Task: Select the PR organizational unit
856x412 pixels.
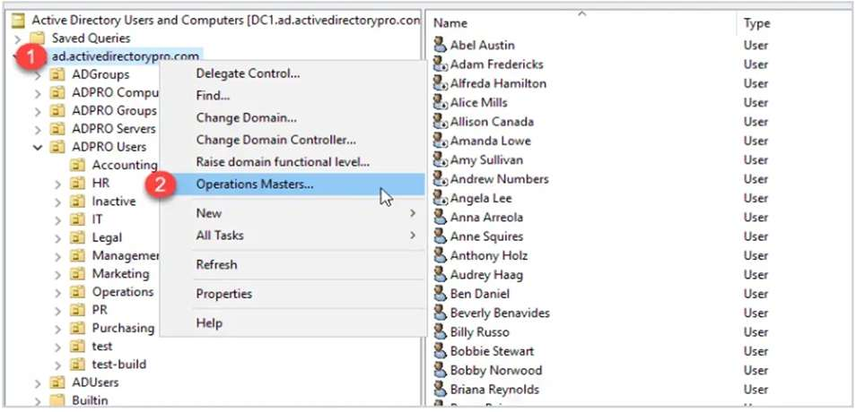Action: click(x=100, y=310)
